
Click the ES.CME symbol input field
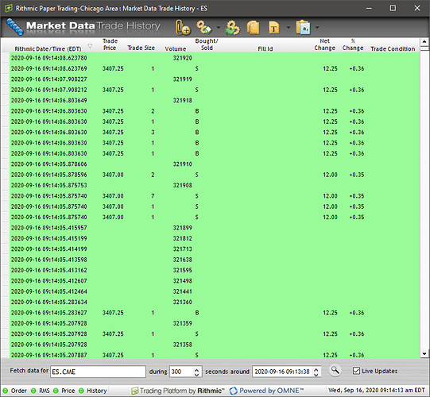pyautogui.click(x=98, y=372)
